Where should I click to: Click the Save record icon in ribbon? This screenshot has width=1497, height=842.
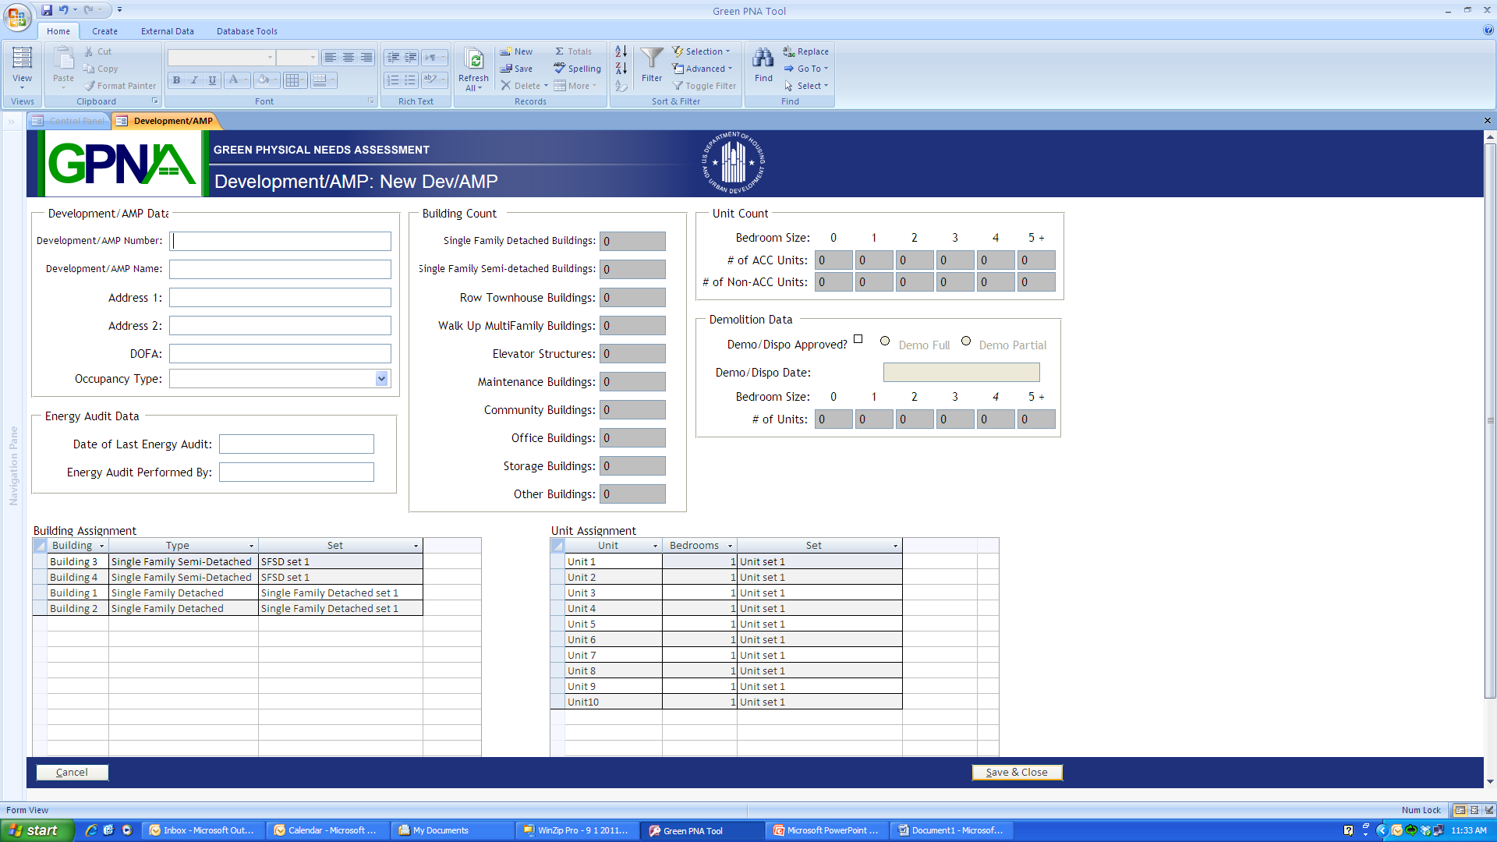pos(506,69)
